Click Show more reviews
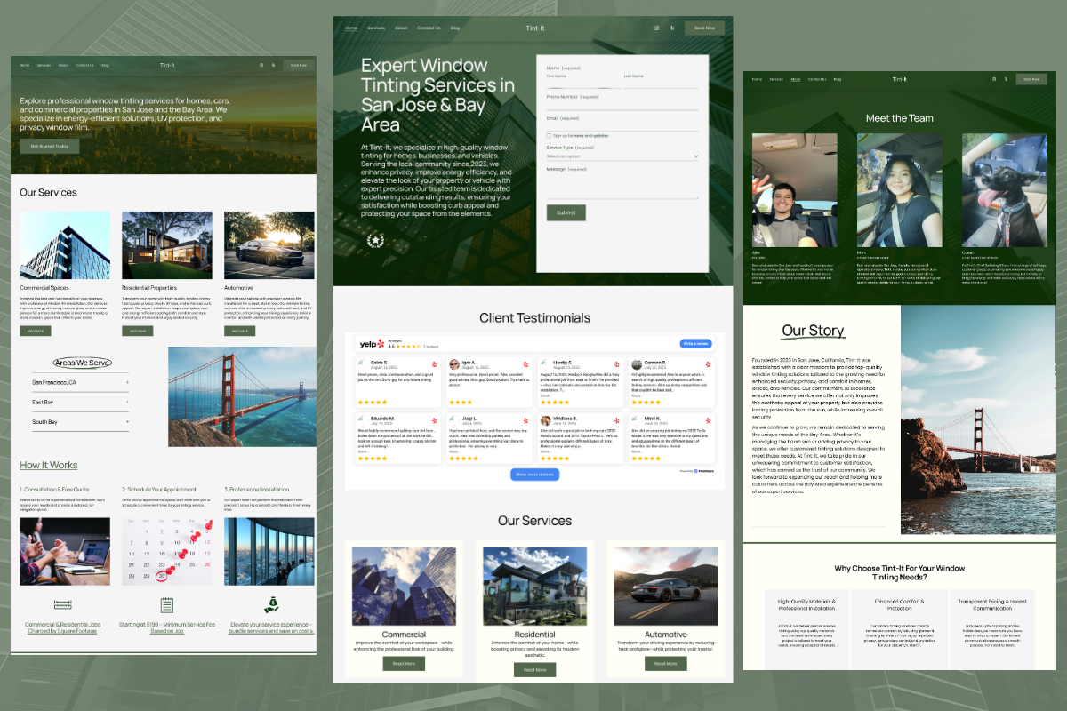1067x711 pixels. pyautogui.click(x=533, y=474)
